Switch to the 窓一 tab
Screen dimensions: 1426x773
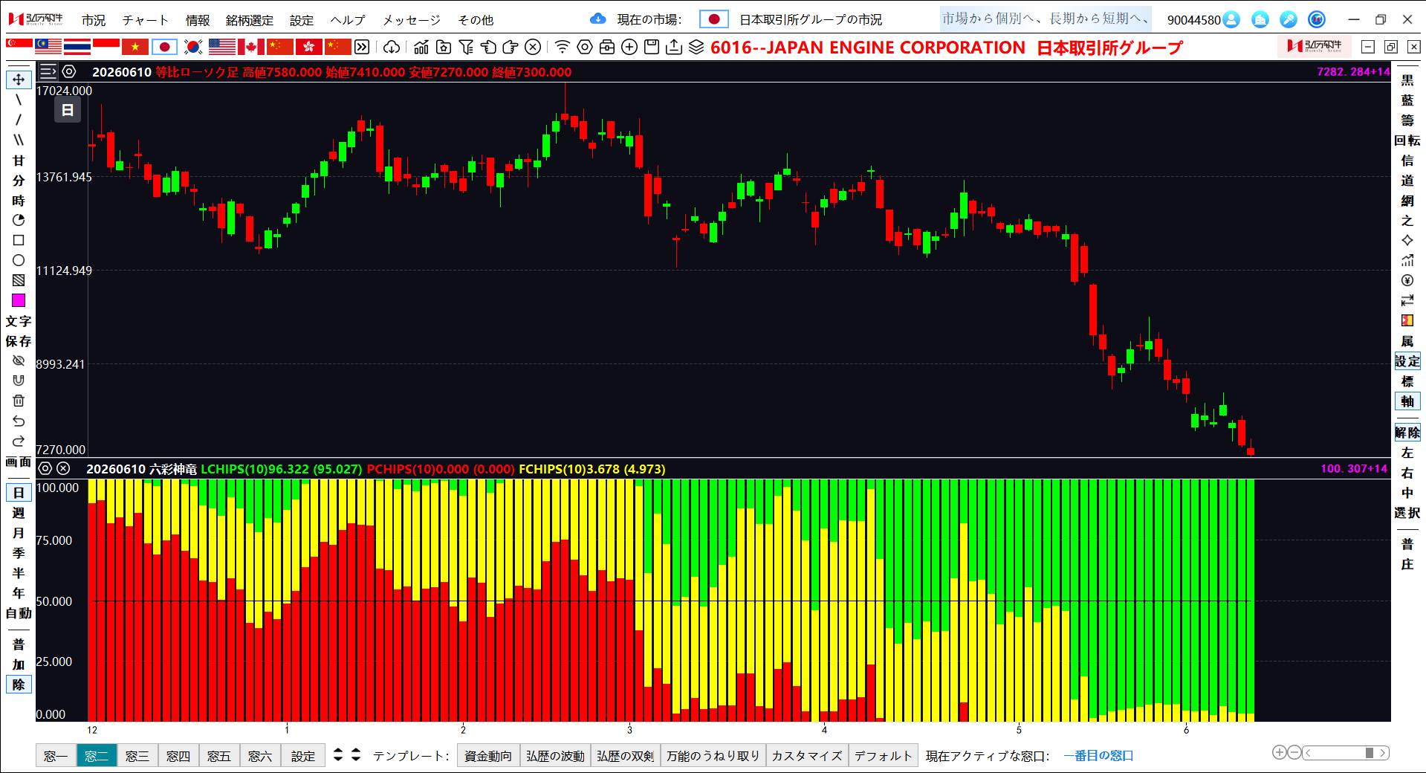(x=56, y=756)
